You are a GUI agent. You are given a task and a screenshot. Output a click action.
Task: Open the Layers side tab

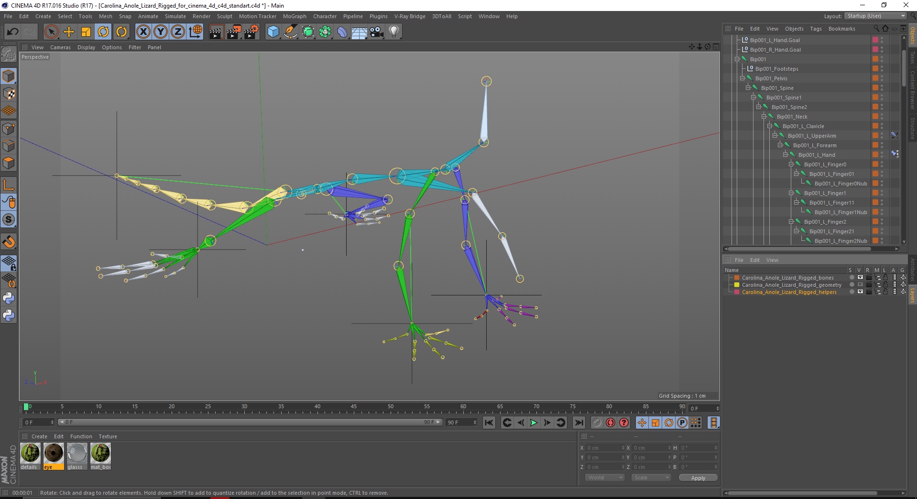[912, 295]
